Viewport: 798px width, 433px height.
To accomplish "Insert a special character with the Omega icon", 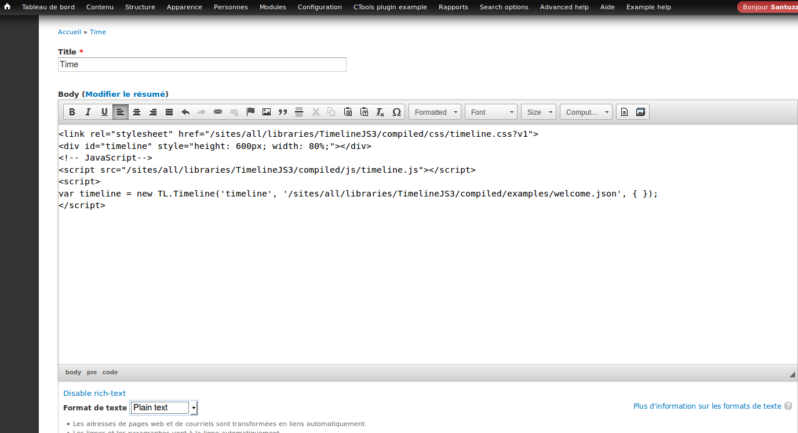I will (x=396, y=112).
